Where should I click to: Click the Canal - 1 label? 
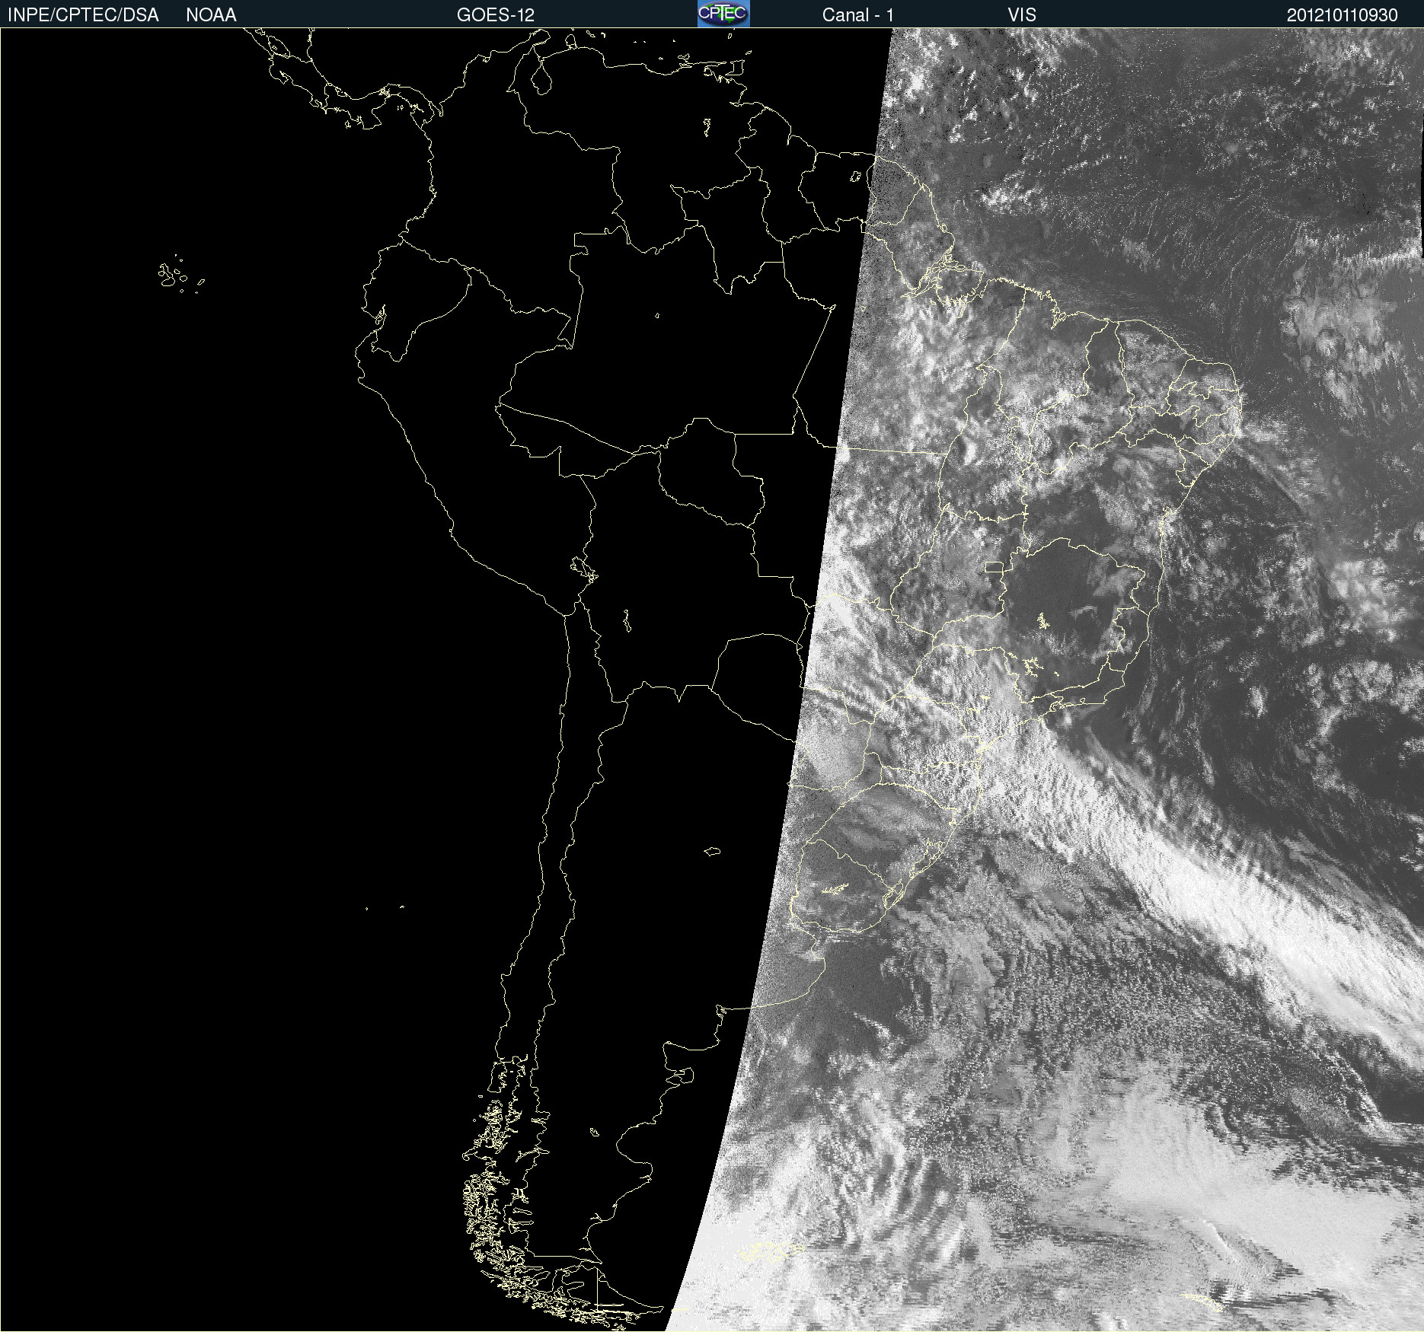click(x=857, y=15)
